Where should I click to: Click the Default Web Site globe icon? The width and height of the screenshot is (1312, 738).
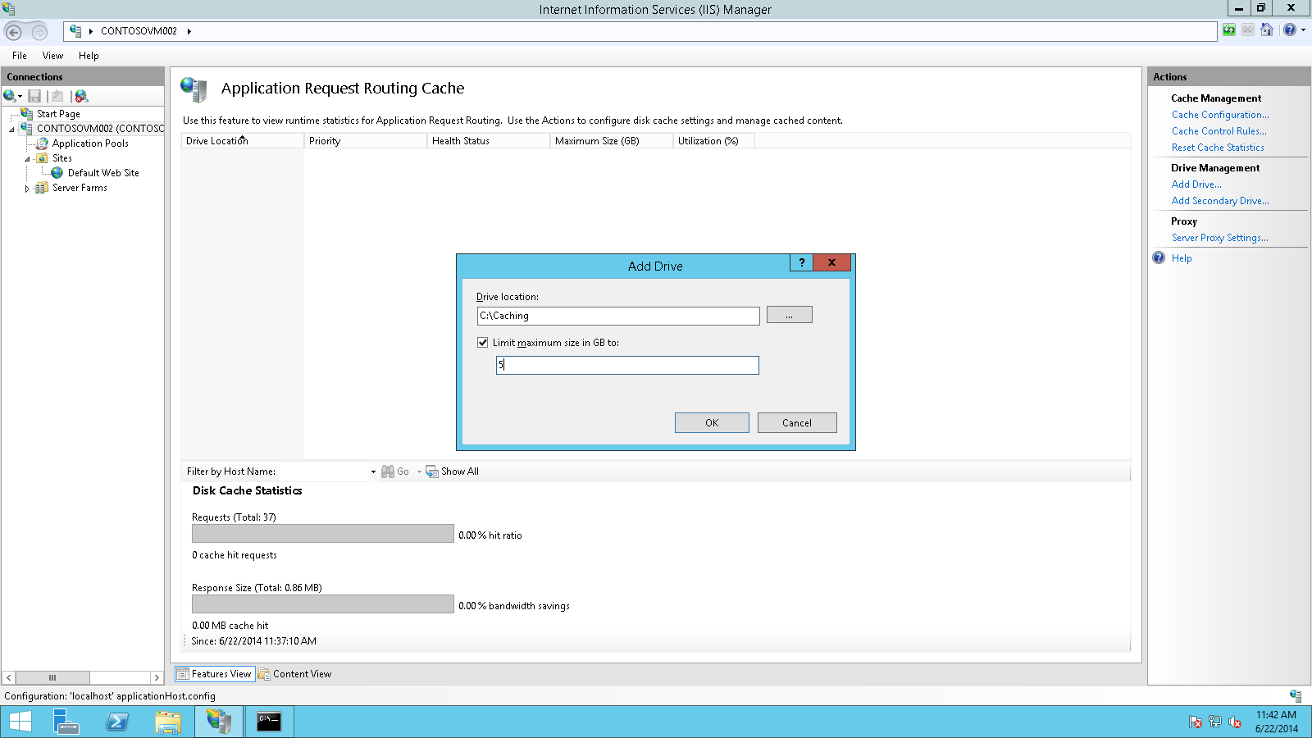[57, 173]
